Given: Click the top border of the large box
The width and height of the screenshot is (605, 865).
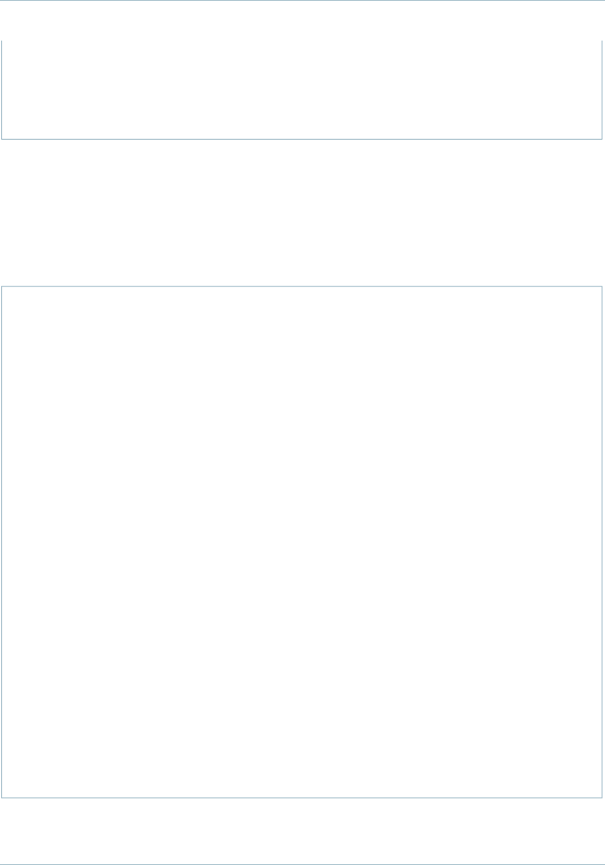Looking at the screenshot, I should point(301,286).
